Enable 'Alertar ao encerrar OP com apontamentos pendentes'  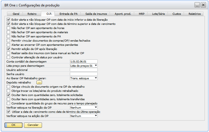[8, 45]
